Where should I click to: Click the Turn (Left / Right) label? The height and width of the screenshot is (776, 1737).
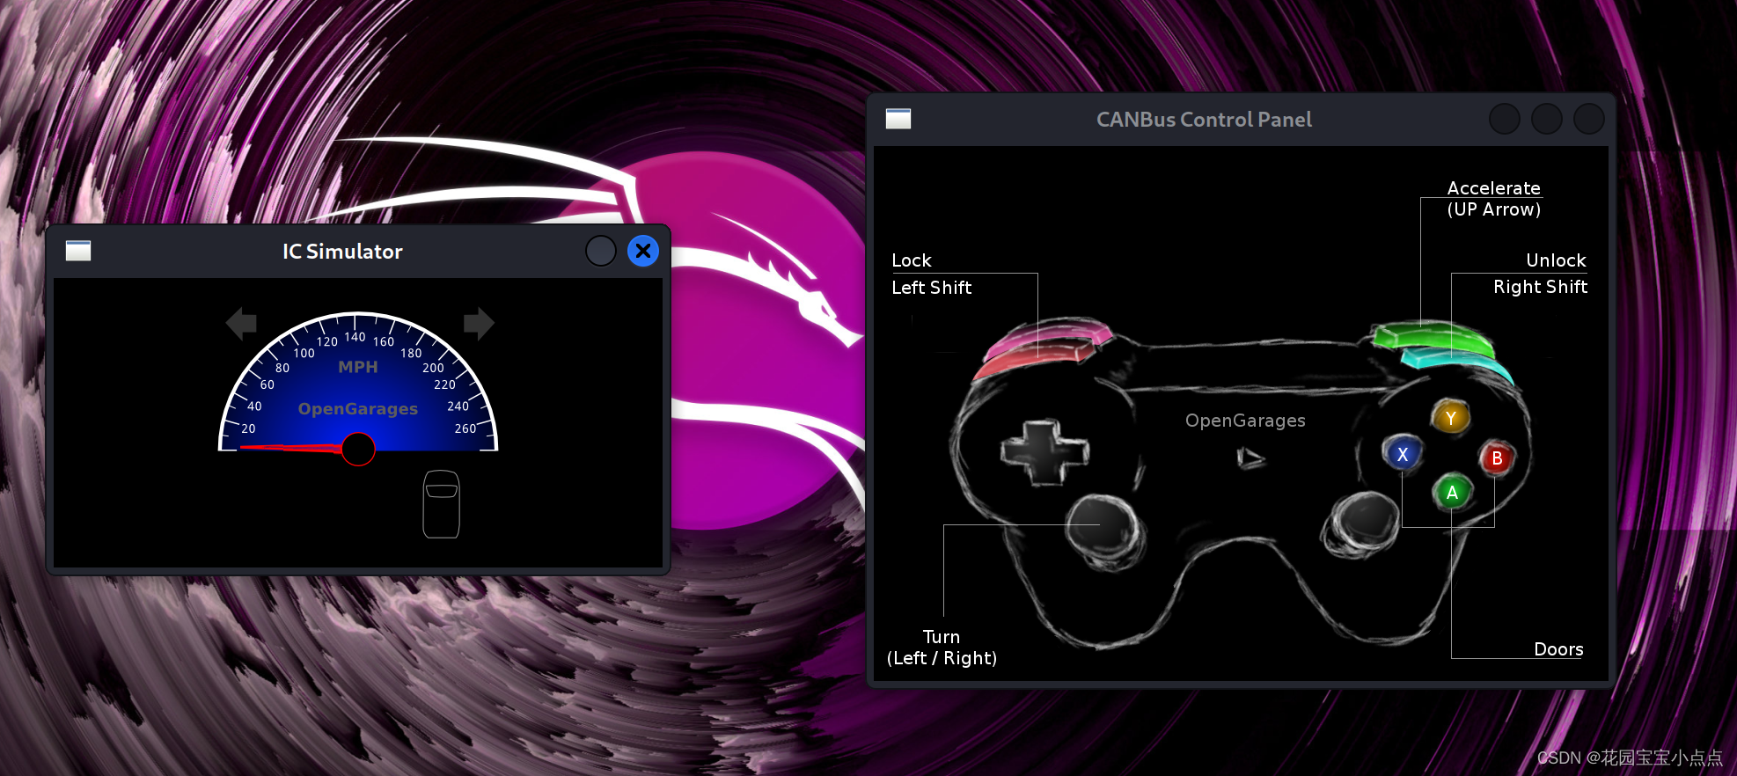942,648
